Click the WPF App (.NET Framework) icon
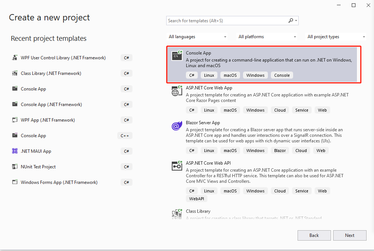The height and width of the screenshot is (251, 374). click(15, 120)
